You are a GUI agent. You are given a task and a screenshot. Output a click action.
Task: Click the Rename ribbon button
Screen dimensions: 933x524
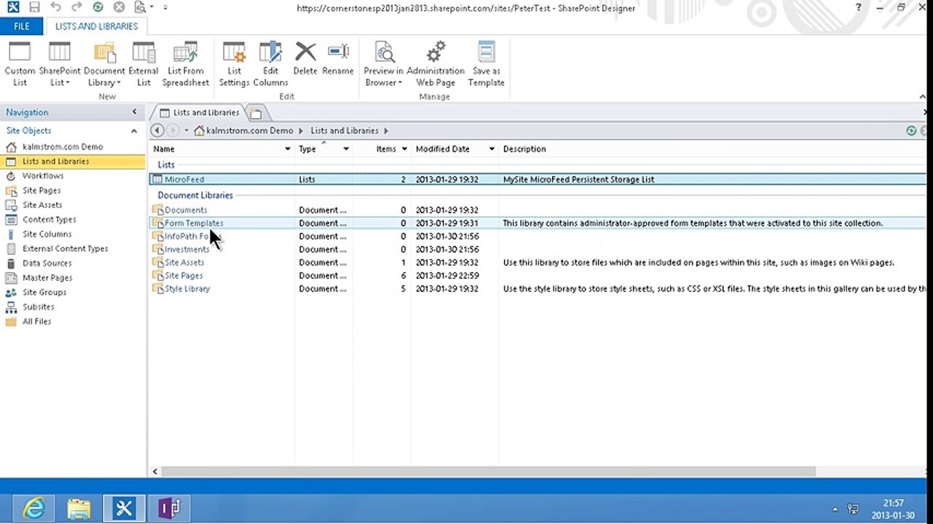pyautogui.click(x=338, y=58)
